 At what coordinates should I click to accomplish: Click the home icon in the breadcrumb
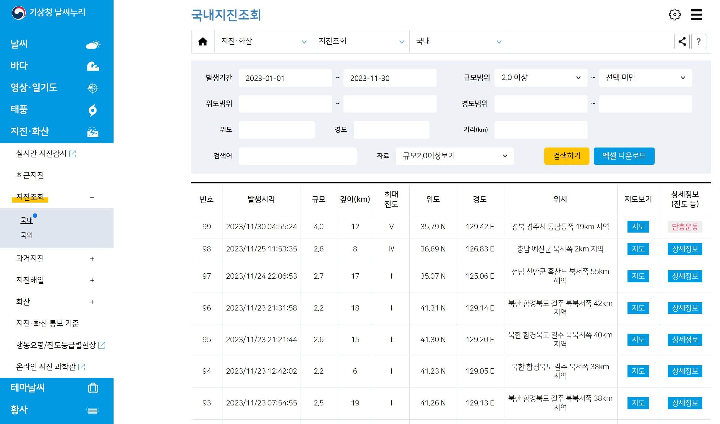[203, 41]
